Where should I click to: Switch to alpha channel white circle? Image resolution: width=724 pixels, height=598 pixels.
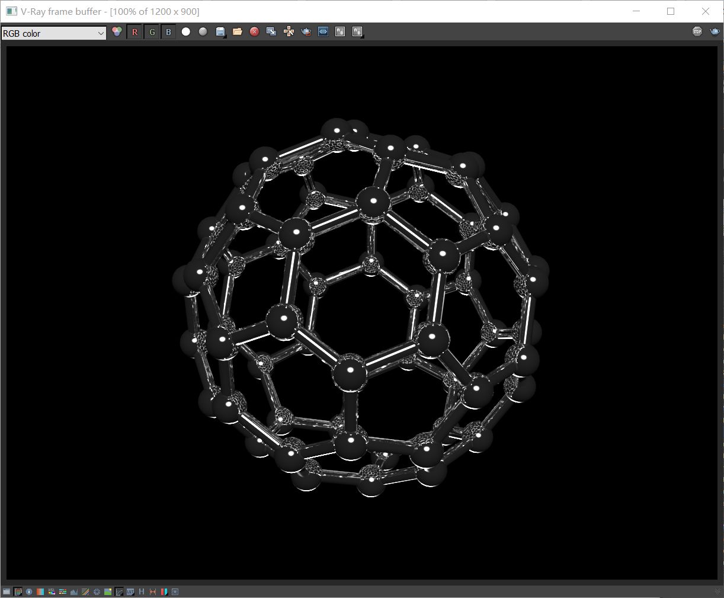point(186,31)
